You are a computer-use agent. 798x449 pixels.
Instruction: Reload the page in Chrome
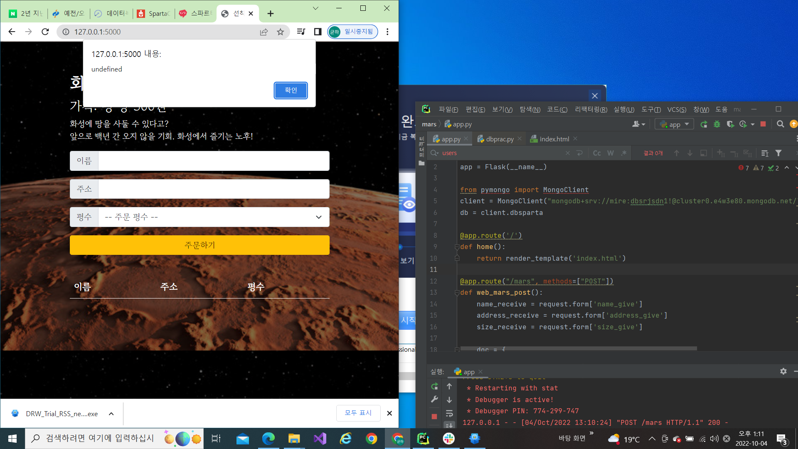(45, 32)
